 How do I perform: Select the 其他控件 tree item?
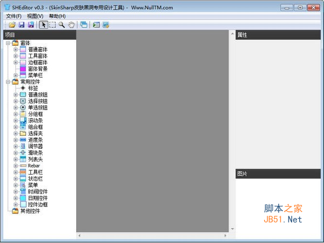coord(30,211)
